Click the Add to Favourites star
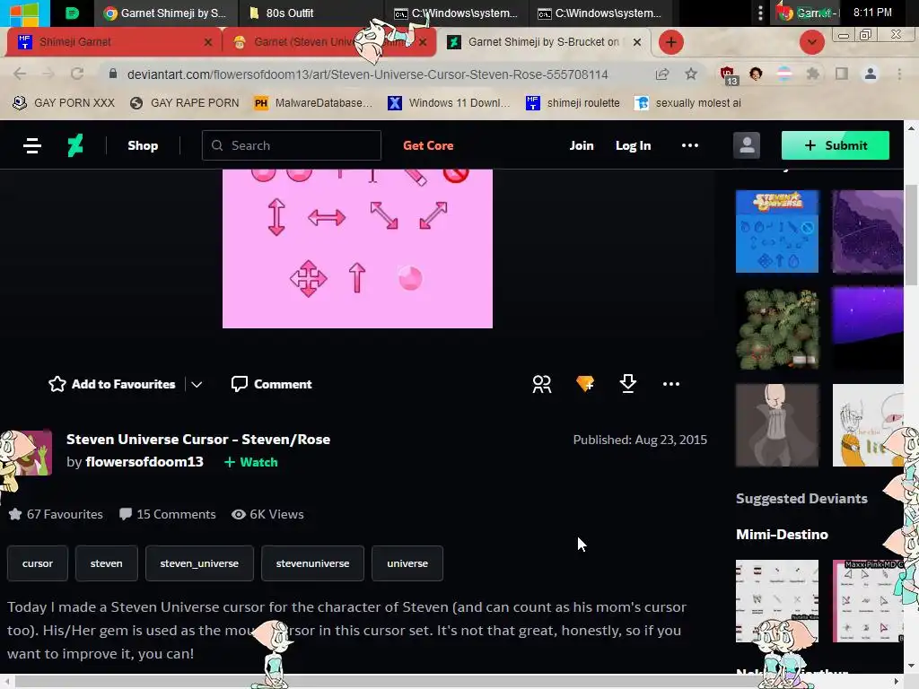The image size is (919, 689). click(57, 384)
